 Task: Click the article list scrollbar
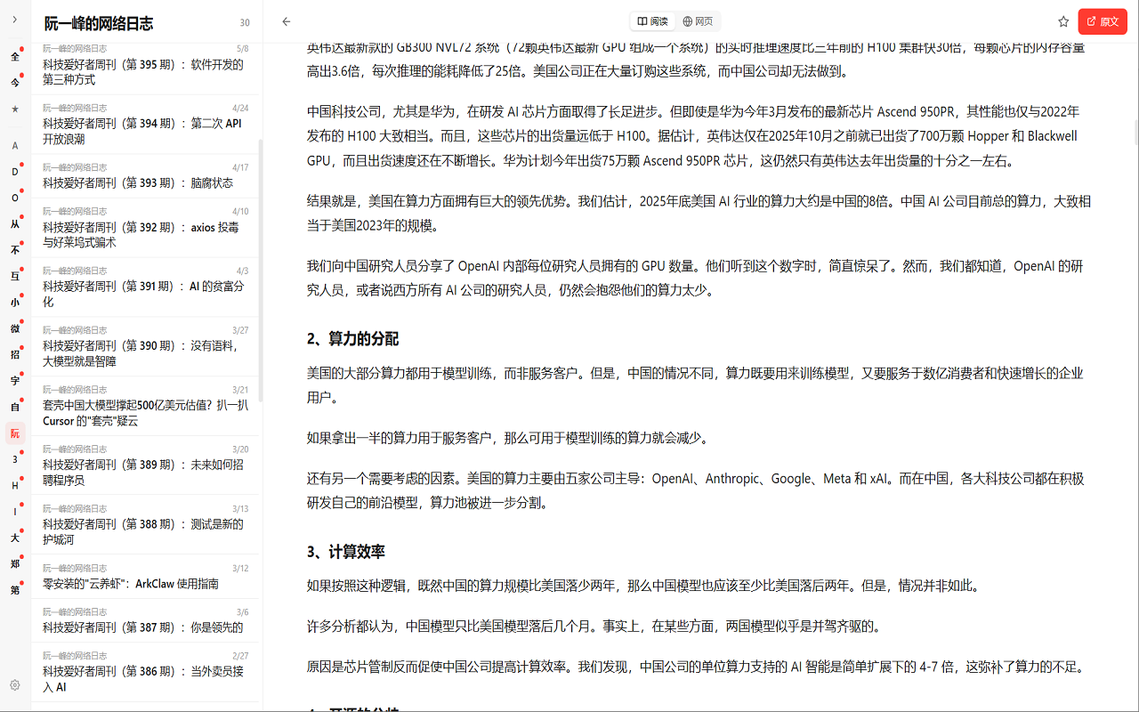point(261,271)
